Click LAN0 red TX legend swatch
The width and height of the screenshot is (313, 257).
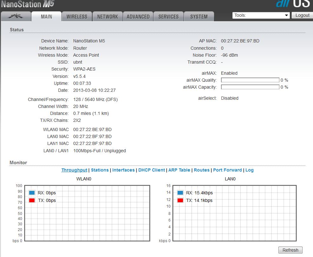click(180, 200)
